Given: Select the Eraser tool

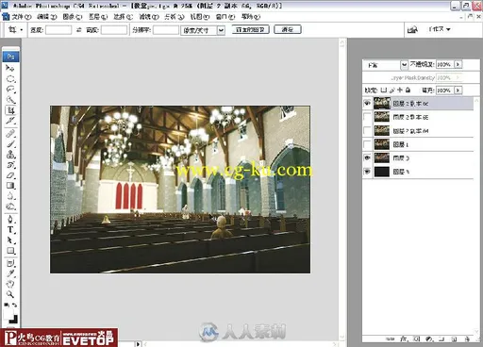Looking at the screenshot, I should [10, 175].
